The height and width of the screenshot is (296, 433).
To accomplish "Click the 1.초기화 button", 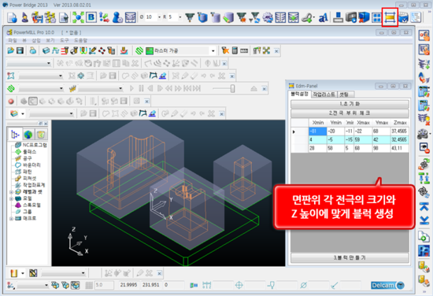I will [350, 104].
